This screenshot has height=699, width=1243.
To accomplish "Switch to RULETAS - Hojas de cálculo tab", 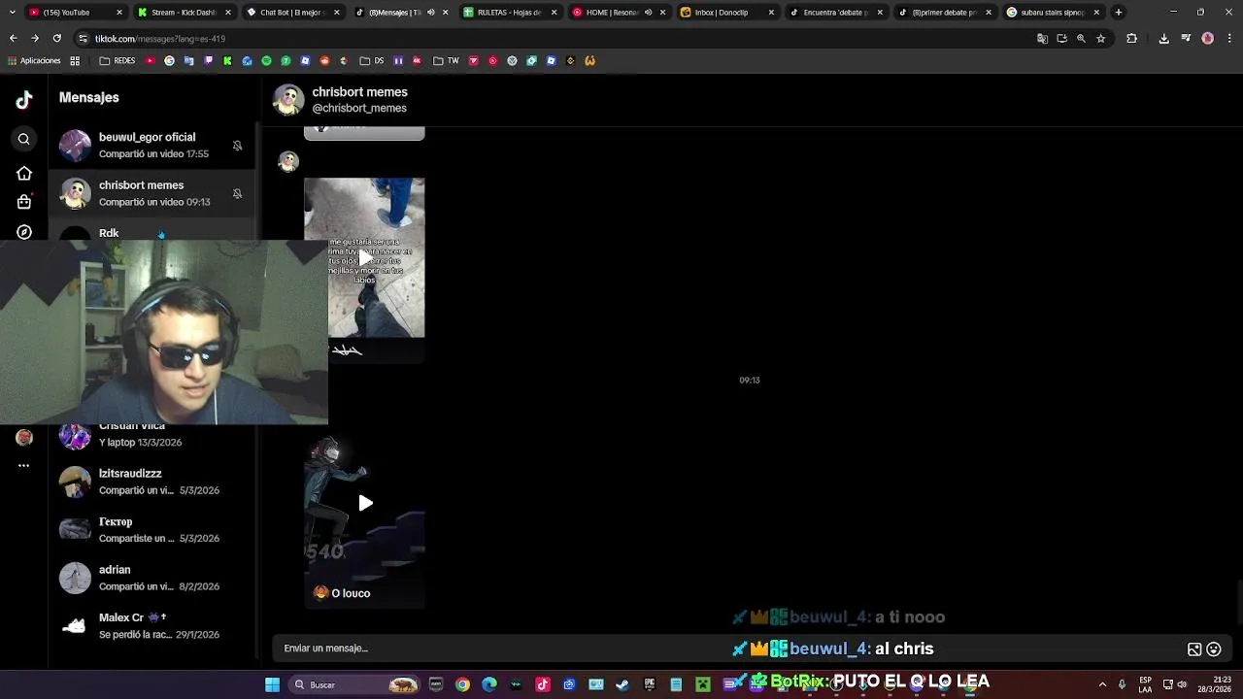I will (507, 13).
